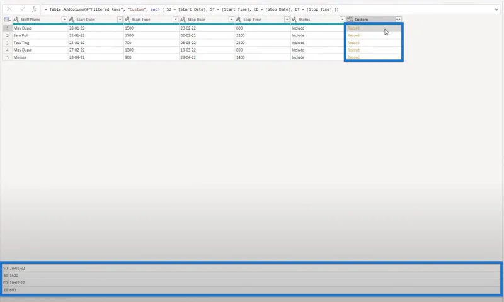
Task: Click start time cell 1300
Action: click(x=151, y=50)
